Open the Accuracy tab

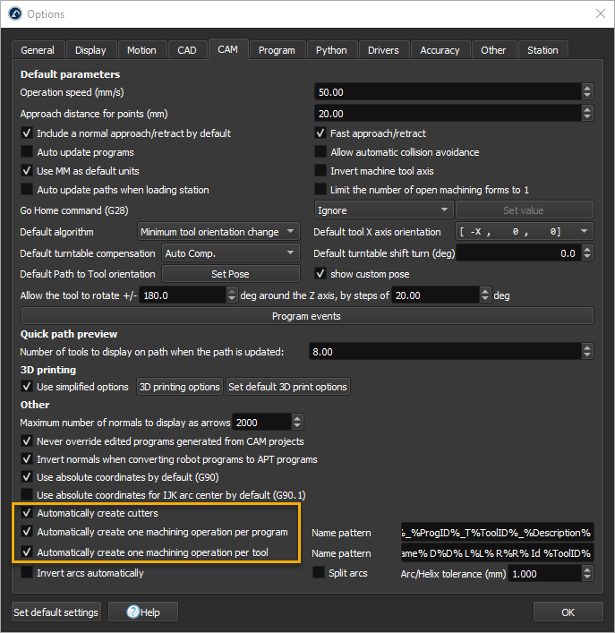(x=440, y=50)
